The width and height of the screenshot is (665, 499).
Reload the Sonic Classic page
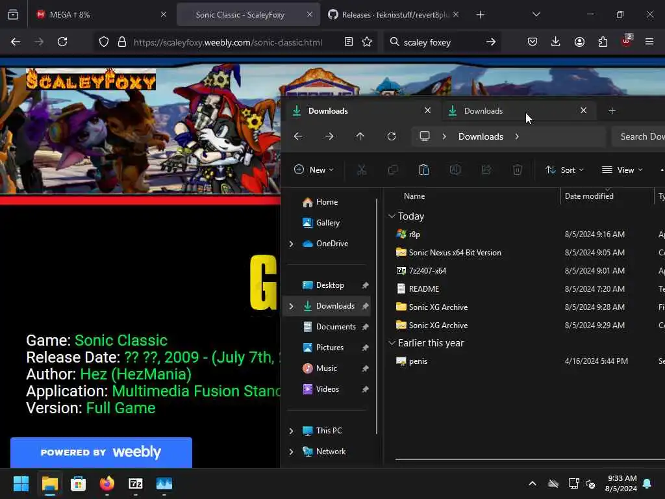click(x=62, y=42)
